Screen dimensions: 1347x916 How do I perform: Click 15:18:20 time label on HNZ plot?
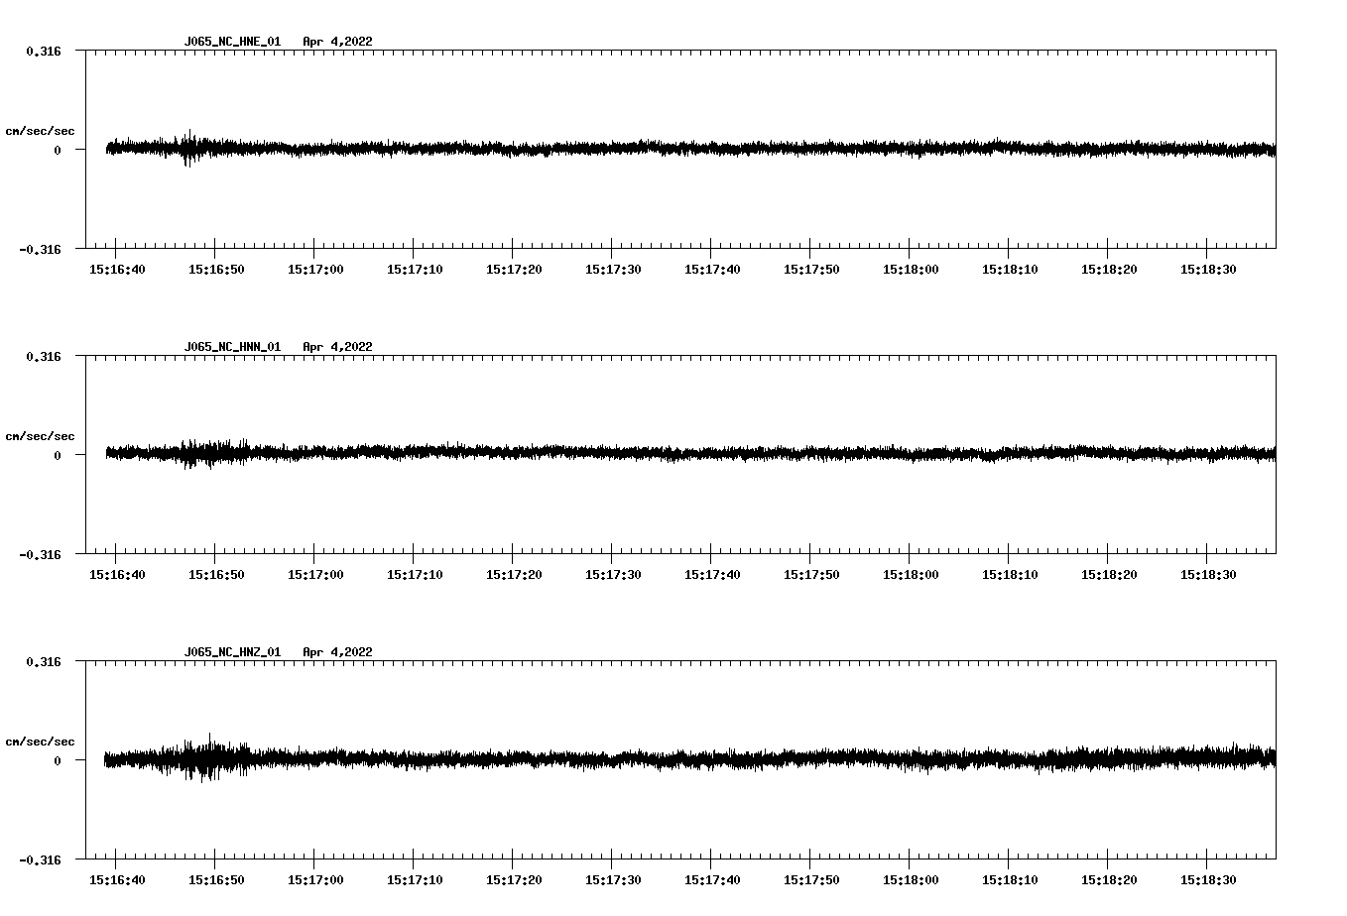click(x=1109, y=879)
